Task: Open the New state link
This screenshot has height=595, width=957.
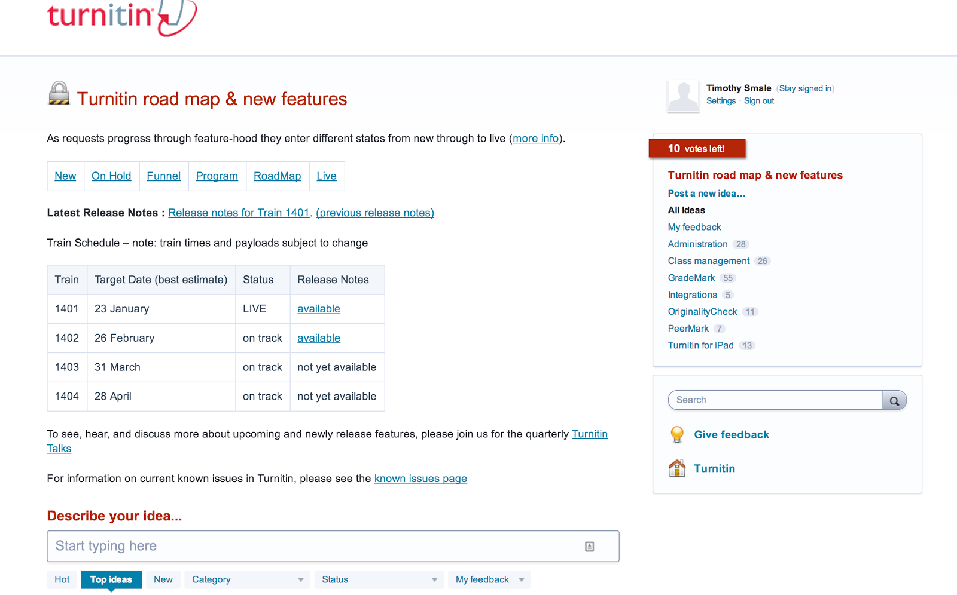Action: click(65, 176)
